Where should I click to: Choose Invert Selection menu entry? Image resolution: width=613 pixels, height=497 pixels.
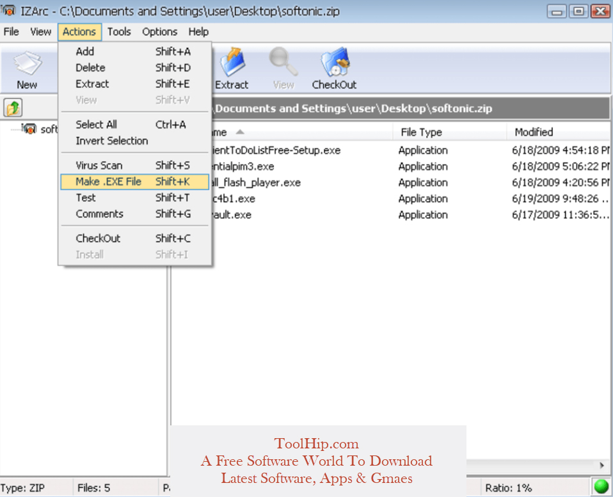pos(134,141)
